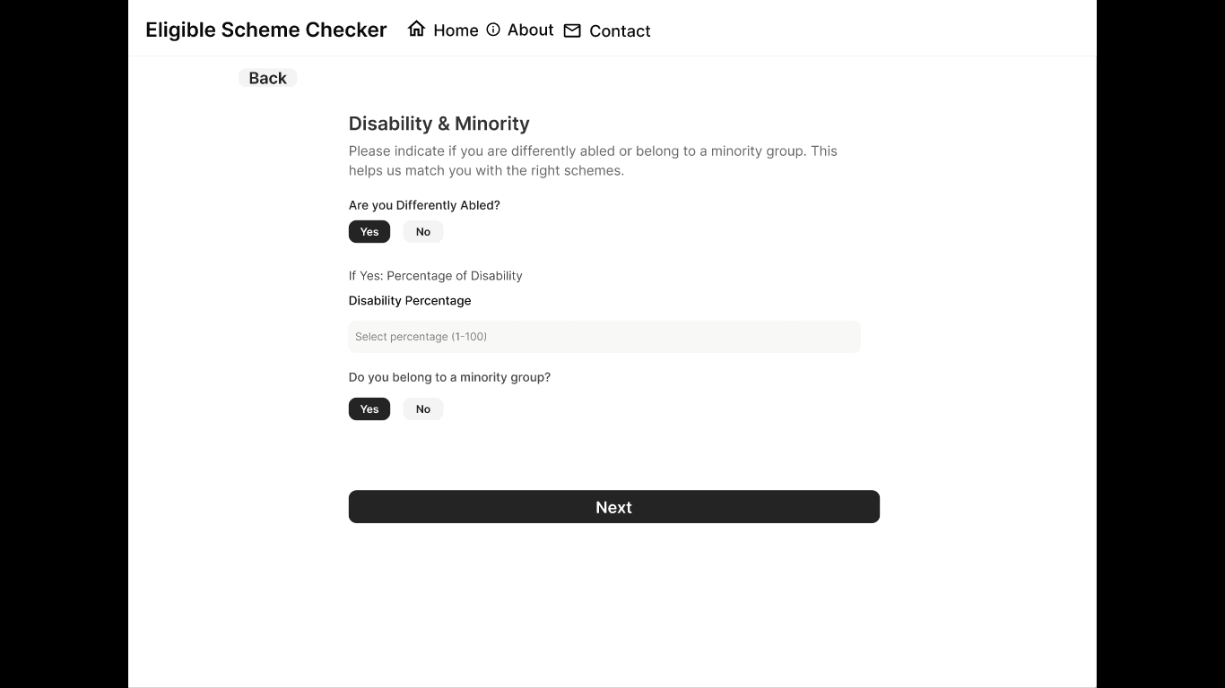
Task: Choose No for minority group question
Action: 423,409
